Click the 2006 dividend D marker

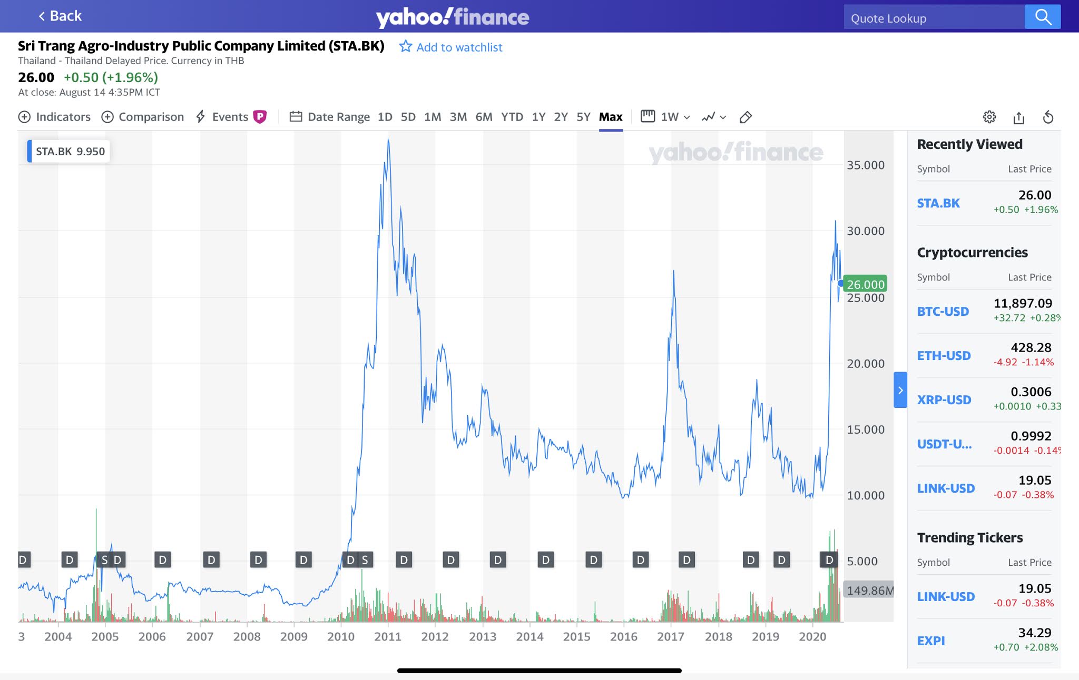tap(162, 560)
